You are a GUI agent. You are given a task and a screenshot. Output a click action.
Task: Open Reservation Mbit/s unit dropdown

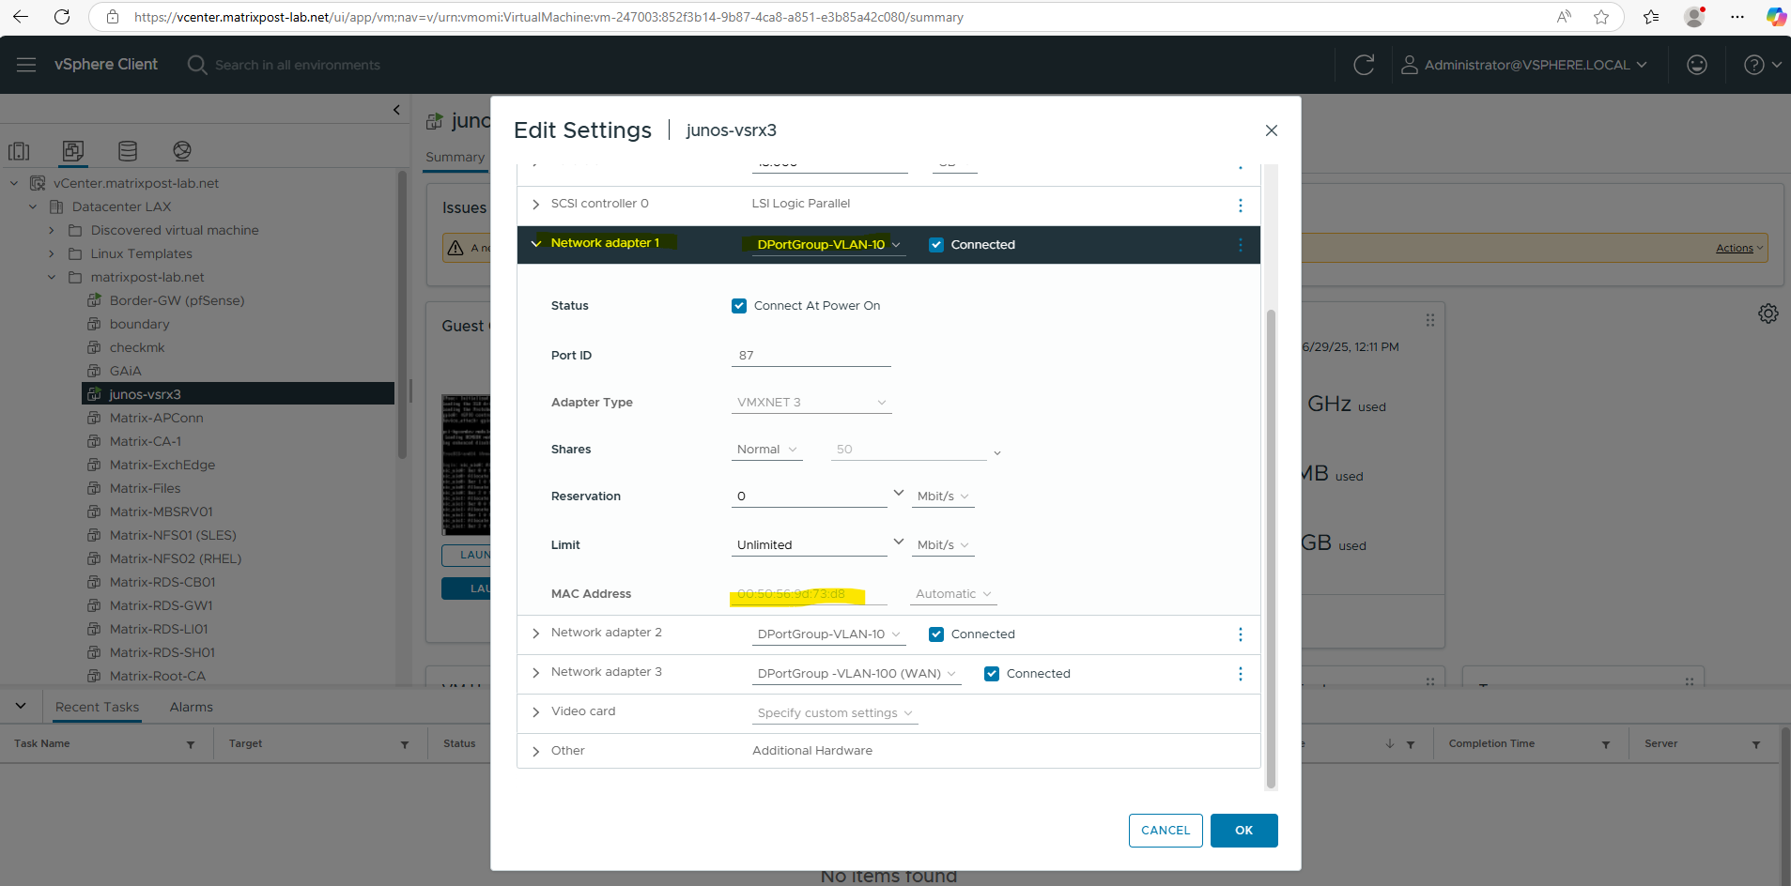(x=943, y=496)
